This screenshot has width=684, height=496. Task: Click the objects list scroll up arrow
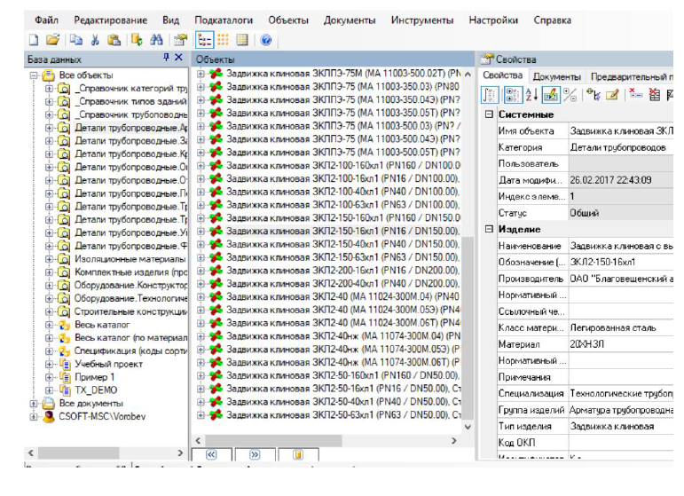pyautogui.click(x=468, y=75)
